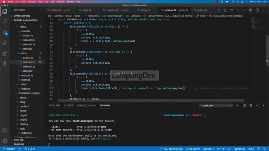The width and height of the screenshot is (269, 151).
Task: Switch to the OUTPUT panel tab
Action: pyautogui.click(x=69, y=105)
